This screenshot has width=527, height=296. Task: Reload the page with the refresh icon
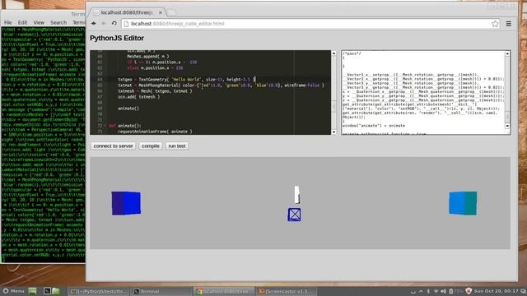tap(114, 24)
